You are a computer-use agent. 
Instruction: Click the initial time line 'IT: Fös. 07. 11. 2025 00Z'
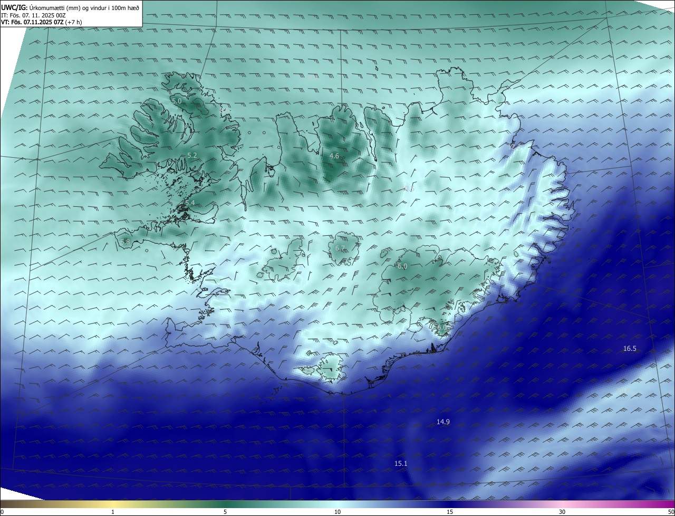[x=33, y=15]
